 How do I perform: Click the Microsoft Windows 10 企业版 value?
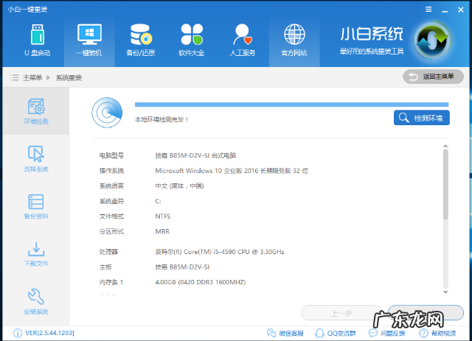click(232, 171)
